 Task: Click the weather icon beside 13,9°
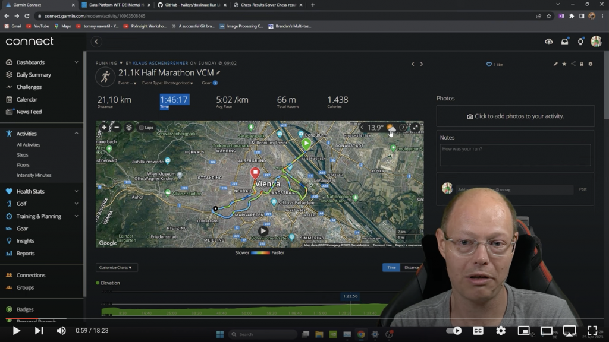[391, 128]
